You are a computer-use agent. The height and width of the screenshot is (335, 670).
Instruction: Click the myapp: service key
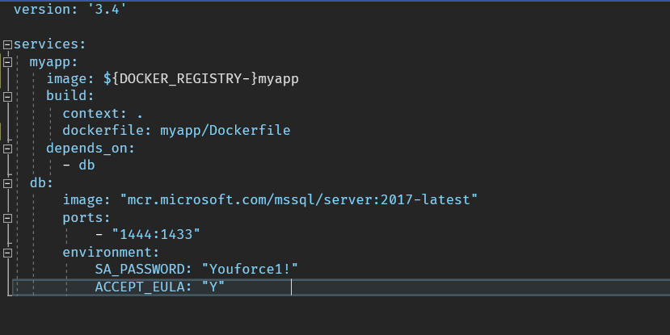(x=54, y=62)
